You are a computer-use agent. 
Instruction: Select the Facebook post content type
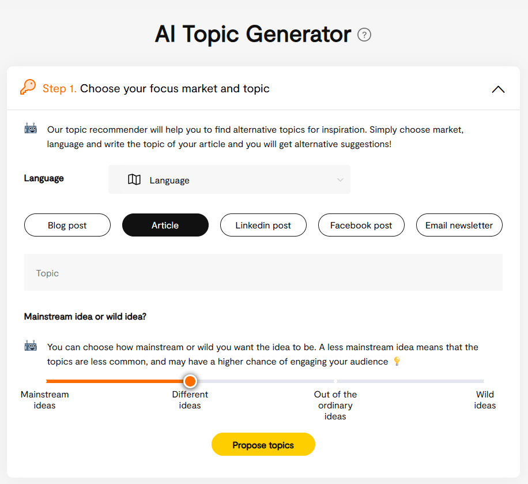[361, 225]
